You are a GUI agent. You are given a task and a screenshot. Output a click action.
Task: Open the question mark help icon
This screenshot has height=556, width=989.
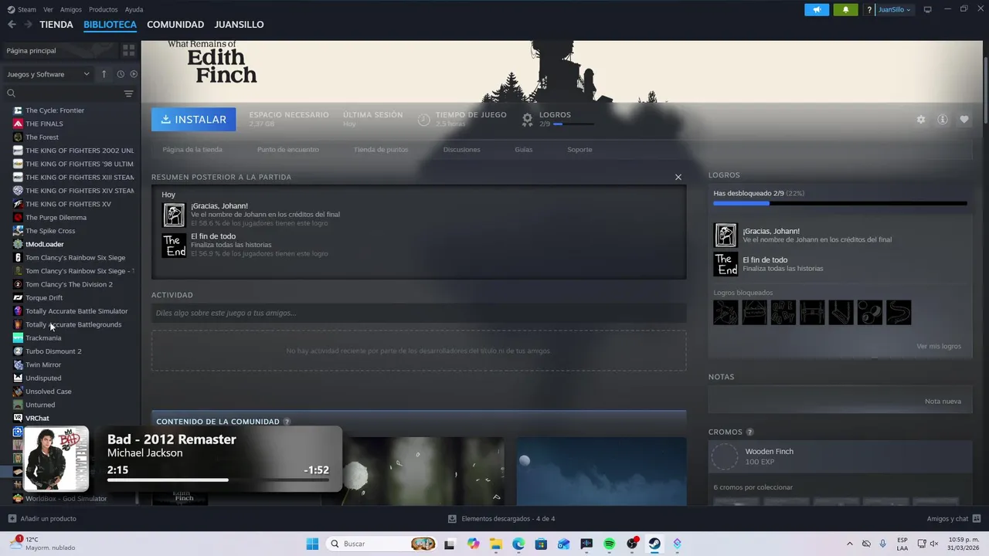pos(869,9)
